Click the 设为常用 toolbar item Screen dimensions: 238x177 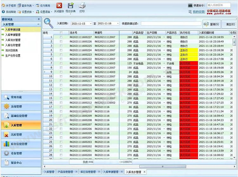click(x=43, y=6)
